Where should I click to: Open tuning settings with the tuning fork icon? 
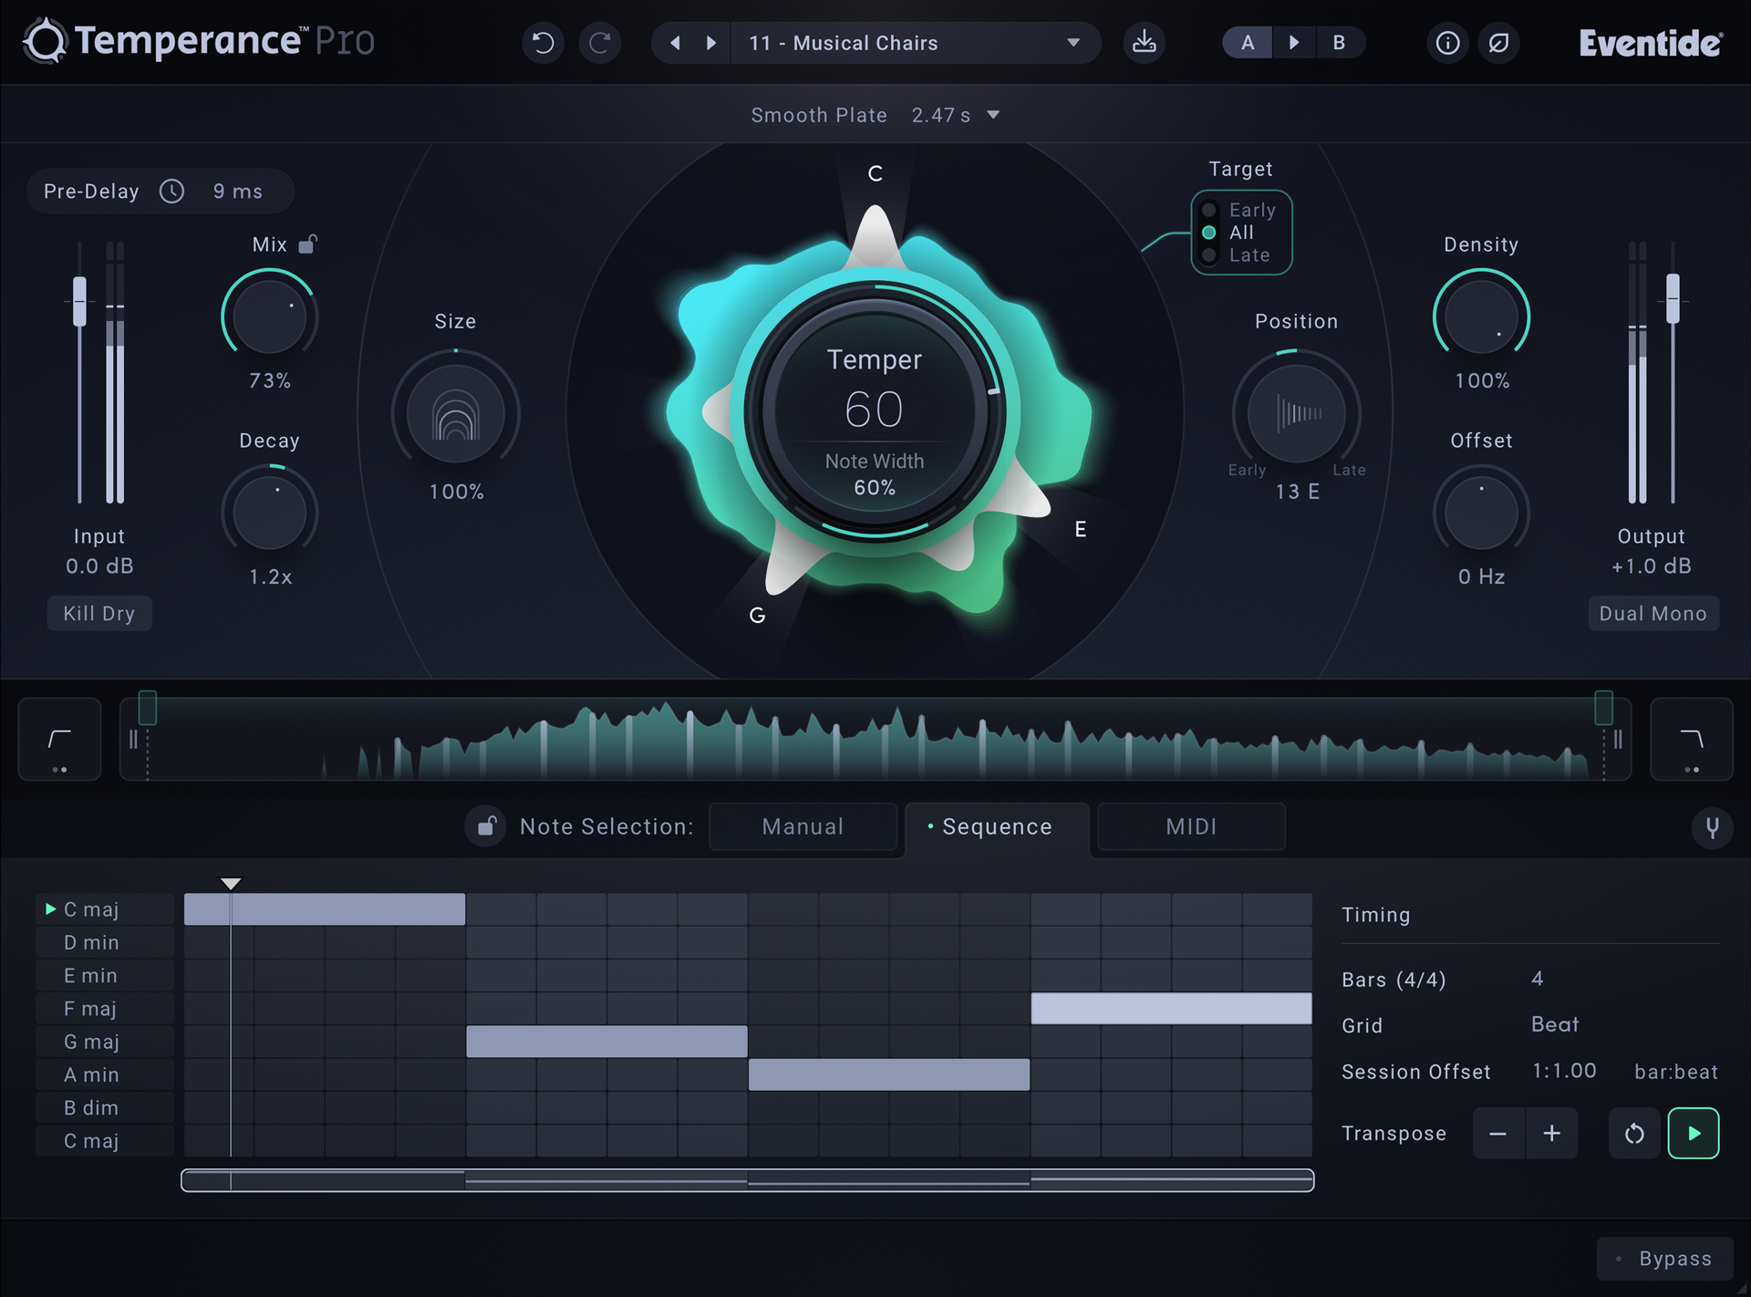click(1713, 828)
